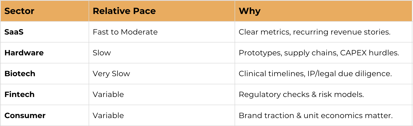Select the Consumer sector cell
Image resolution: width=413 pixels, height=126 pixels.
44,115
